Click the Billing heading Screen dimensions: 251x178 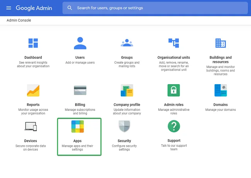80,105
